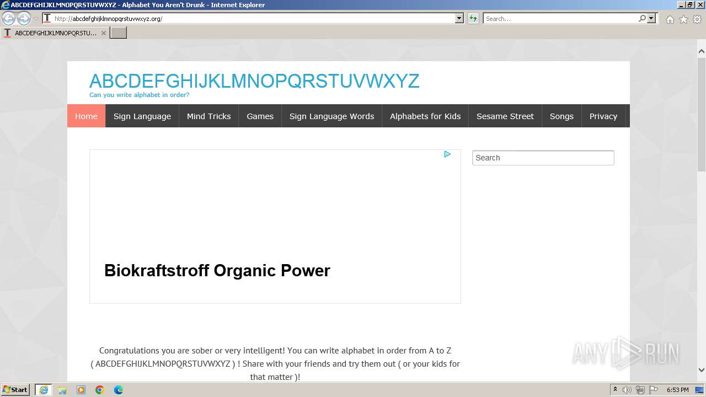Open the Mind Tricks menu item
Viewport: 706px width, 397px height.
tap(208, 116)
